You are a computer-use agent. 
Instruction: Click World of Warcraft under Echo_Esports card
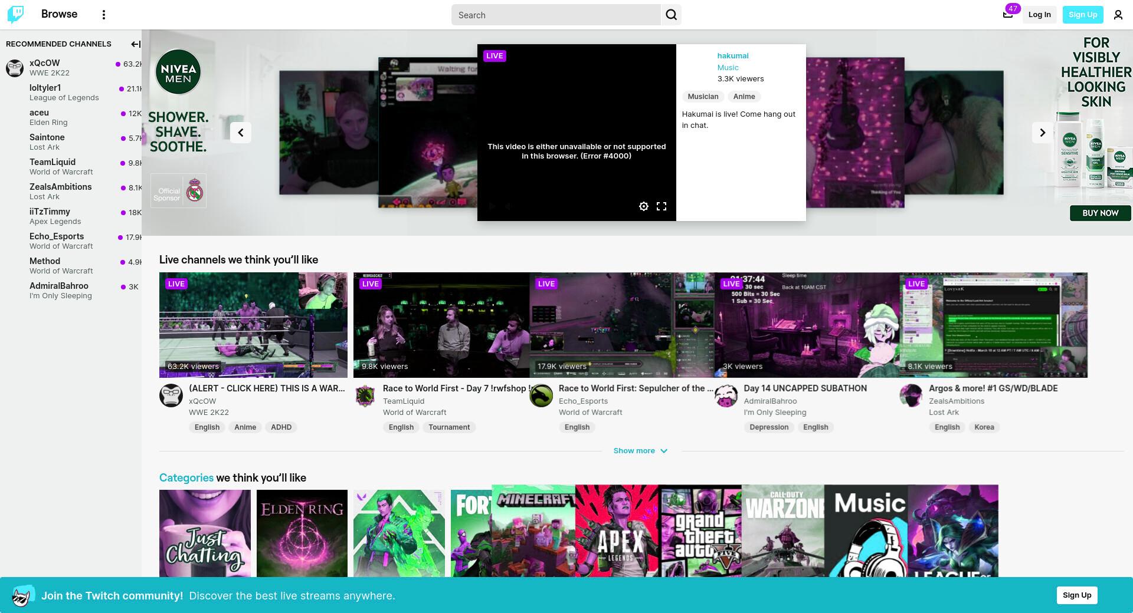[591, 413]
